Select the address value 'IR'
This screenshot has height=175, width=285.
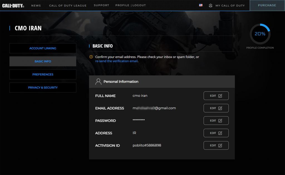[x=134, y=133]
